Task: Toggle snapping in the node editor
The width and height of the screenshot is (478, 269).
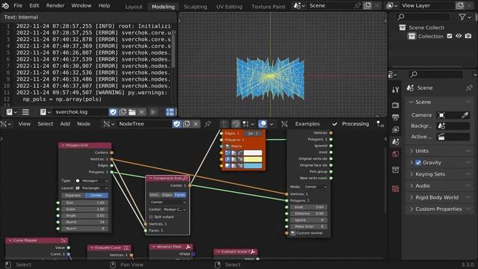Action: [x=236, y=124]
